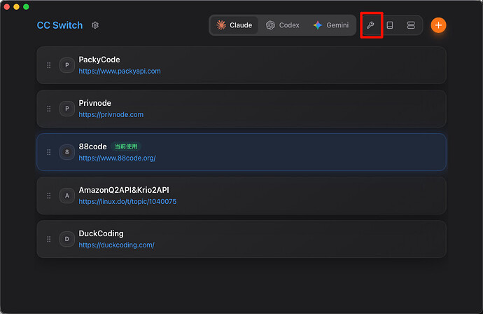This screenshot has width=483, height=314.
Task: Select the DuckCoding provider name
Action: (x=101, y=233)
